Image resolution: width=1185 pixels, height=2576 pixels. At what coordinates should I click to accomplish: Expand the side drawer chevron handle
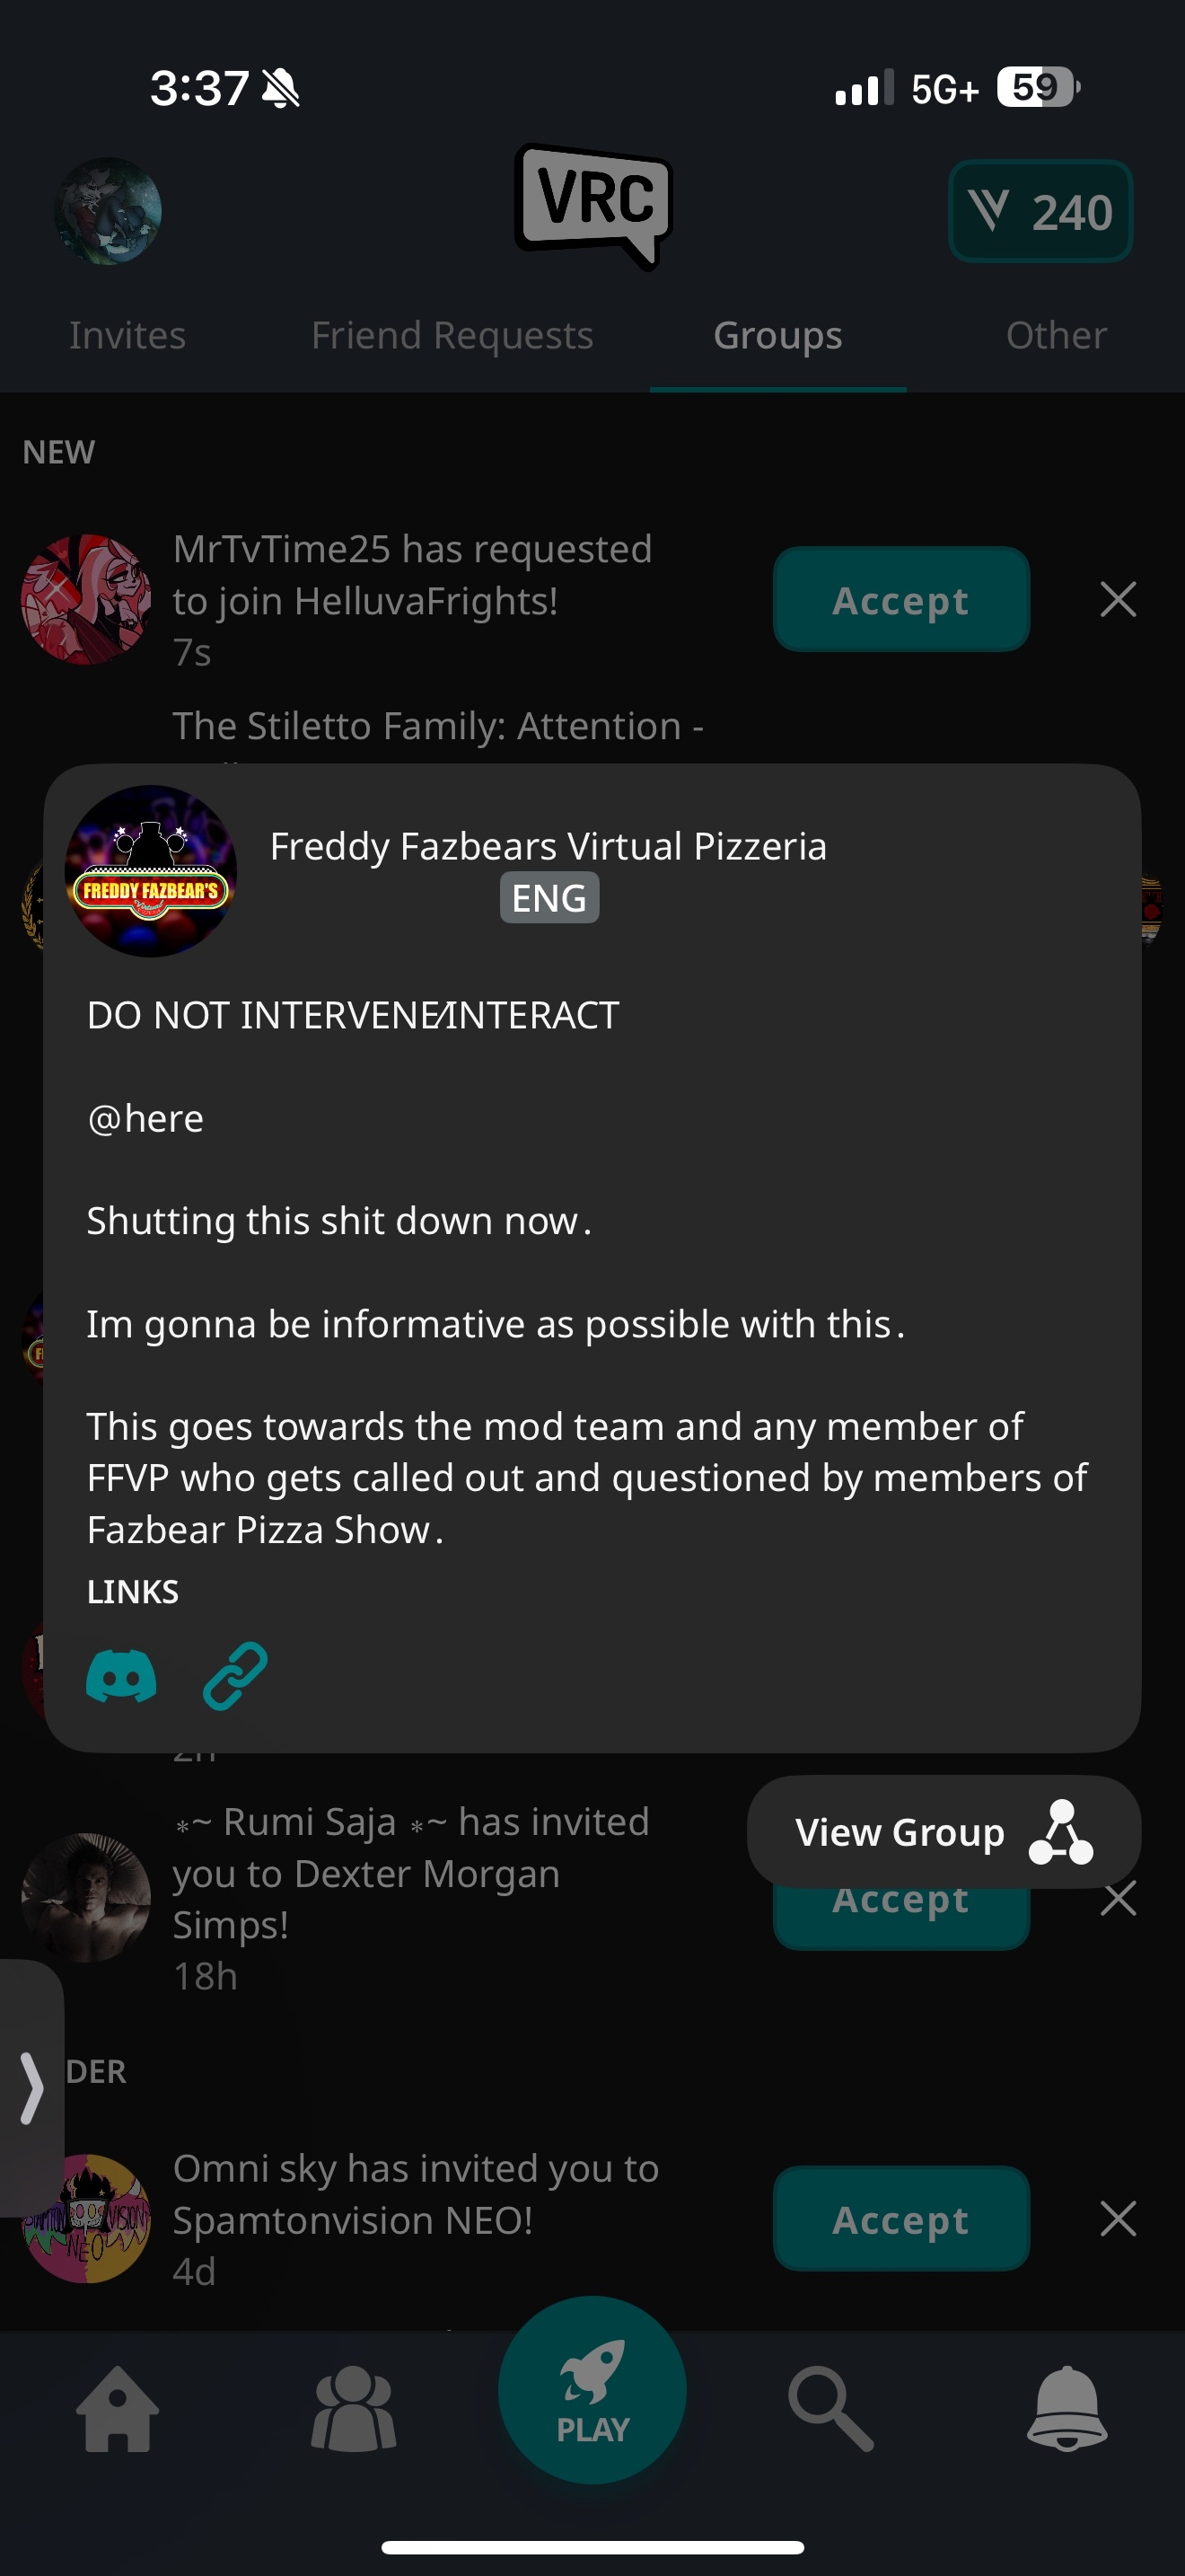point(32,2088)
